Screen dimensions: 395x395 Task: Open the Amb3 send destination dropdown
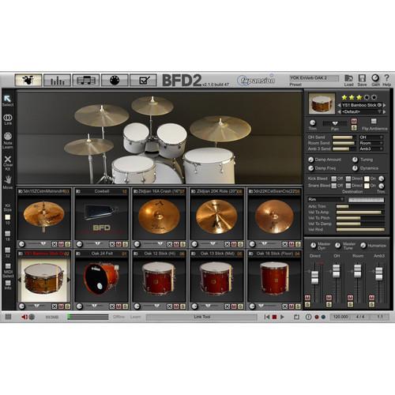pyautogui.click(x=371, y=149)
